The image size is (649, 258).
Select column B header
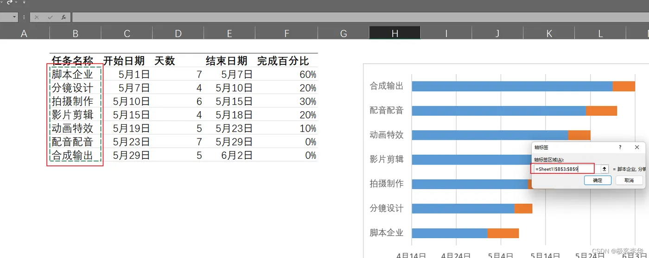[75, 33]
